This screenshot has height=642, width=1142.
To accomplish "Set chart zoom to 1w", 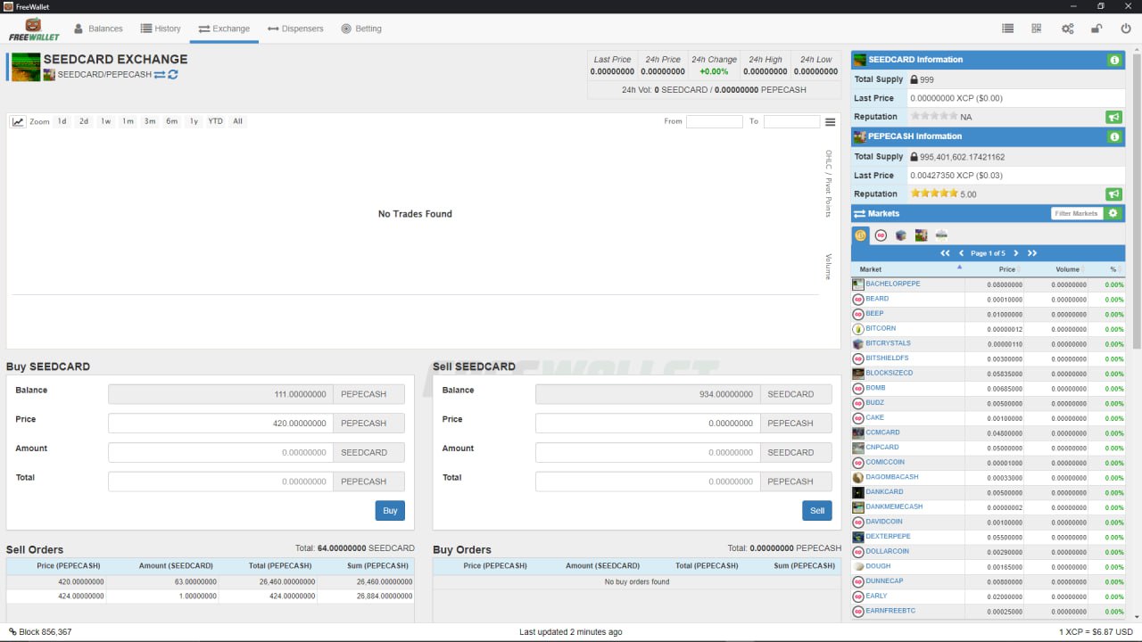I will (105, 121).
